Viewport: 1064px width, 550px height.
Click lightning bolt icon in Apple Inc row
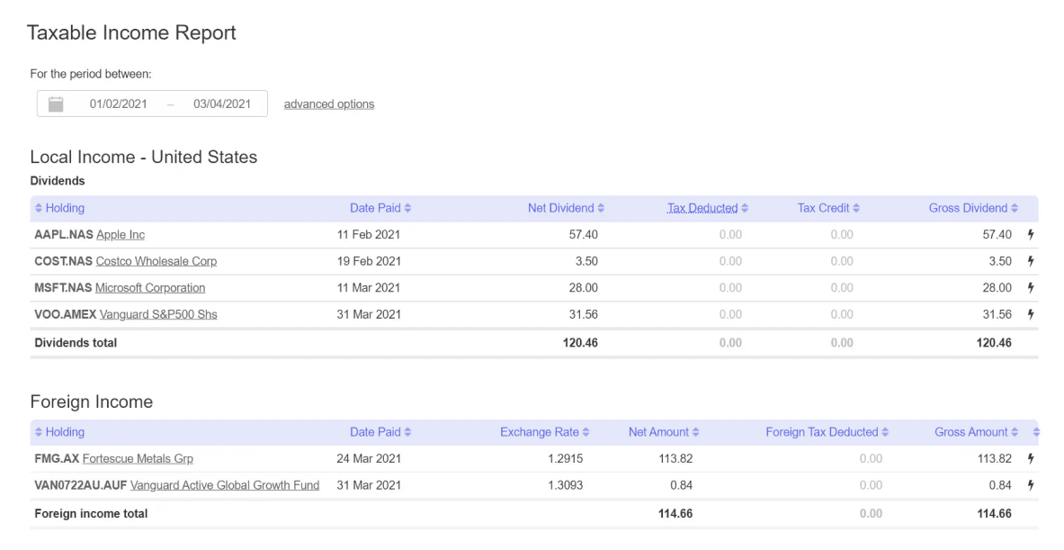[1031, 234]
